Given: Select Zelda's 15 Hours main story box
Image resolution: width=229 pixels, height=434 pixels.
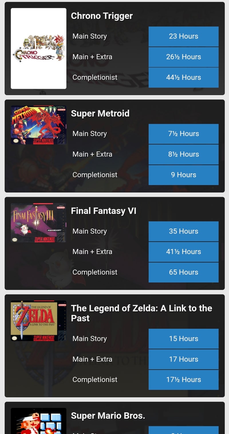Looking at the screenshot, I should tap(183, 339).
